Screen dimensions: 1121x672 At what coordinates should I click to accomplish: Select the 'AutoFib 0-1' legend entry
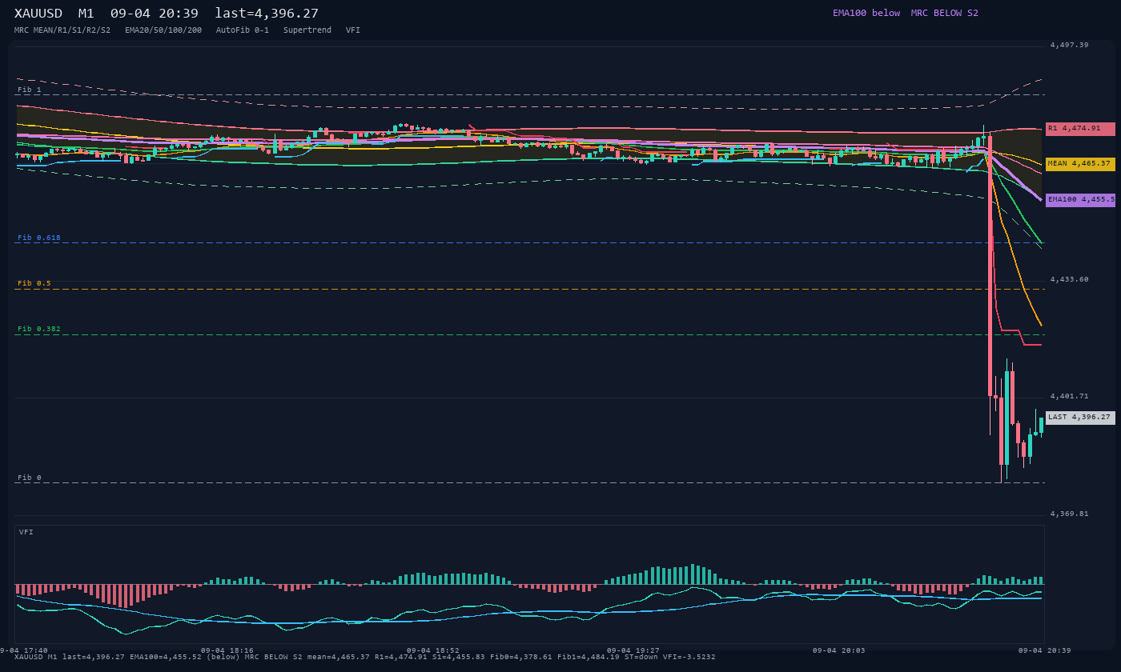(243, 30)
